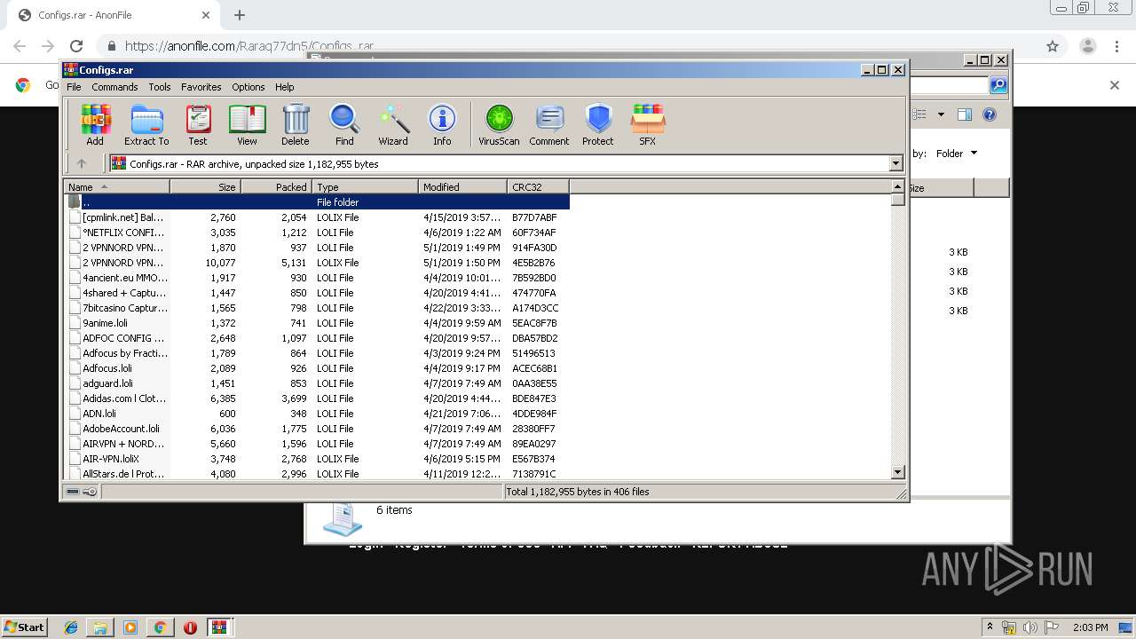
Task: Open File Explorer taskbar icon
Action: click(x=100, y=627)
